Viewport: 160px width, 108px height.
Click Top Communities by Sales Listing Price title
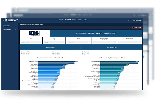pyautogui.click(x=112, y=58)
